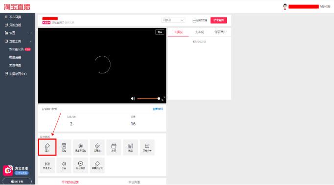This screenshot has height=185, width=334.
Task: Select the red-text records tab at bottom
Action: point(70,182)
